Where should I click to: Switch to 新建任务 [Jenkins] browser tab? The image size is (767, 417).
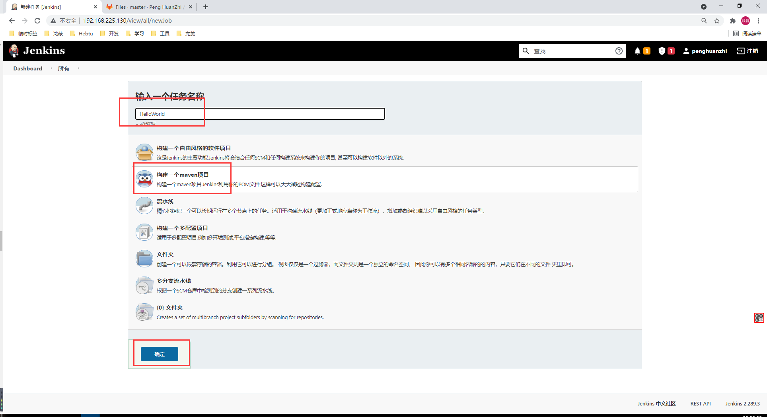coord(54,7)
